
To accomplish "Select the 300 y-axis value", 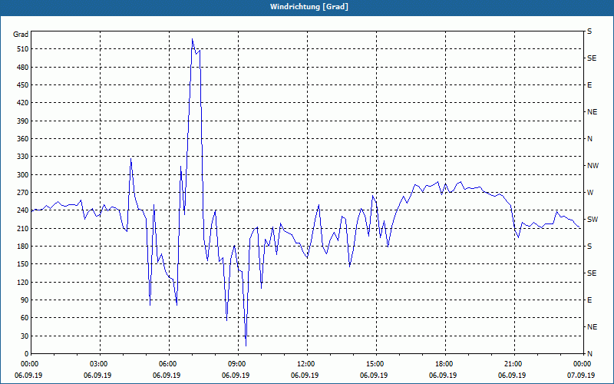I will click(x=23, y=174).
